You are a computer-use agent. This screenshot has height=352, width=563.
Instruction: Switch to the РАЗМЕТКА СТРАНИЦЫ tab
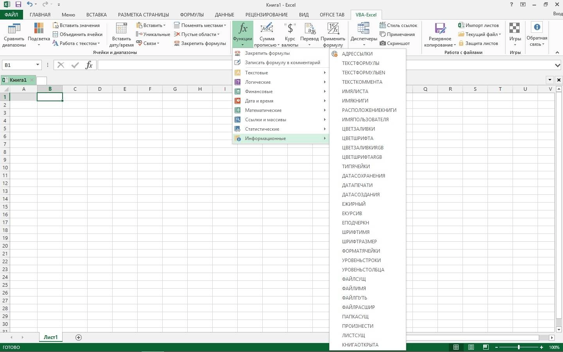(143, 14)
